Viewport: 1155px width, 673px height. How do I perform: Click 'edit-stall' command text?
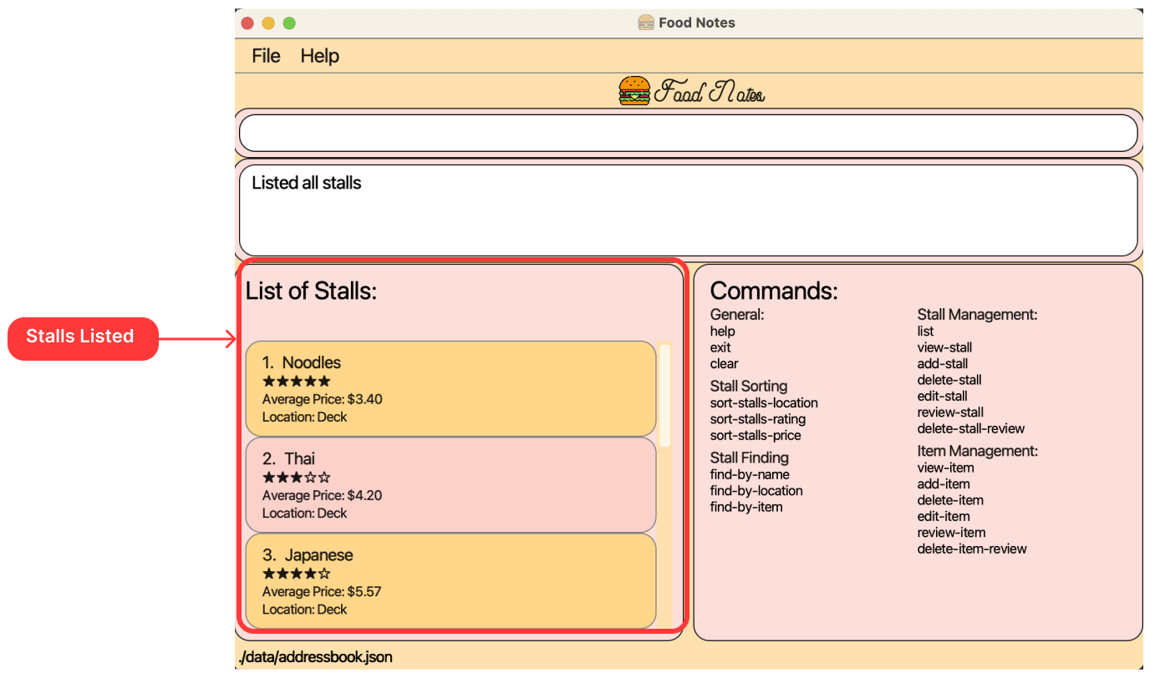943,396
